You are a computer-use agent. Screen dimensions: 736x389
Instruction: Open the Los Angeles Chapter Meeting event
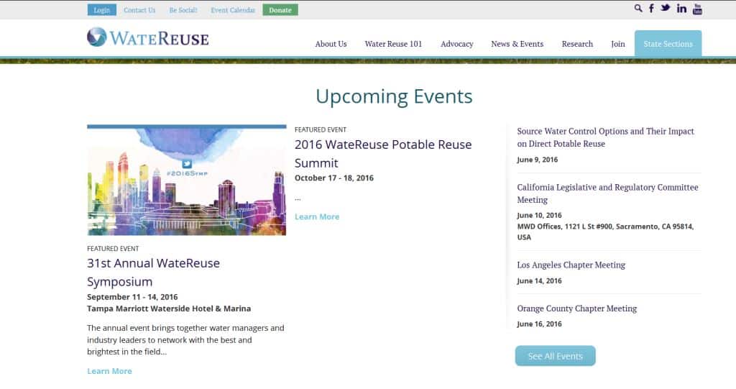point(571,265)
